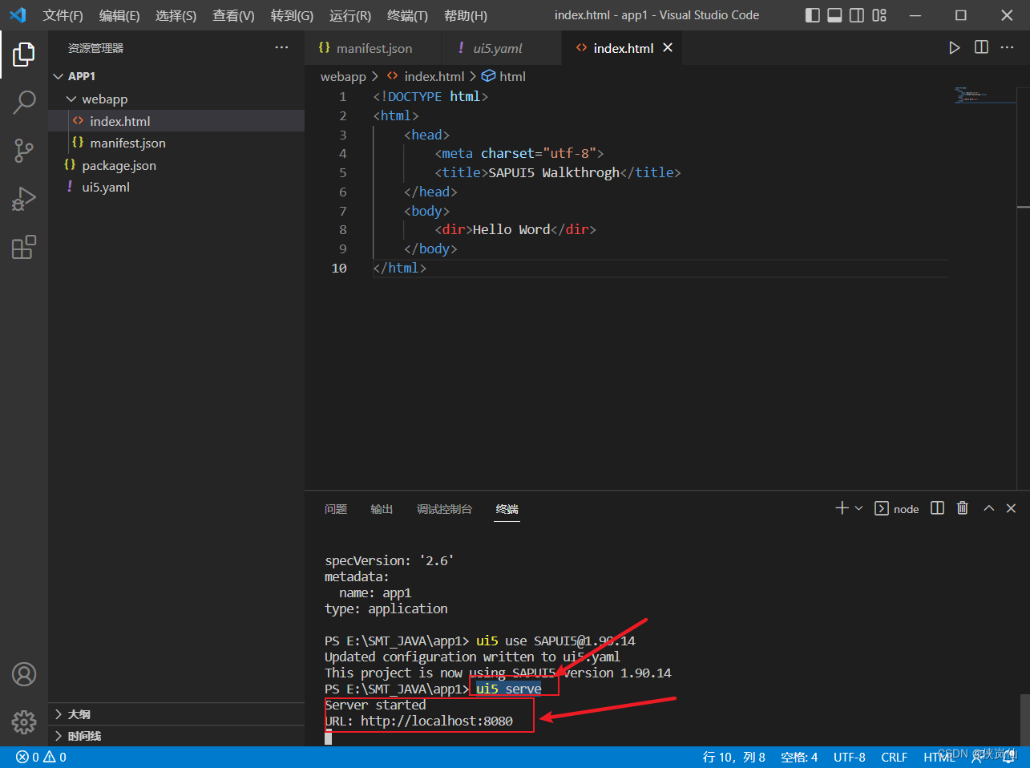Open the Explorer view in activity bar
1030x768 pixels.
(24, 55)
